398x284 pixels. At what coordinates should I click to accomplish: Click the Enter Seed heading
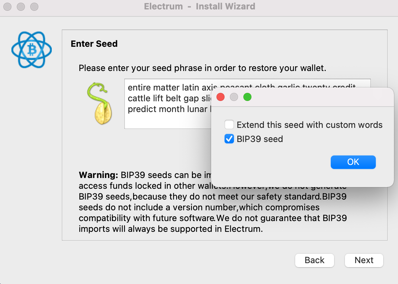click(x=94, y=44)
